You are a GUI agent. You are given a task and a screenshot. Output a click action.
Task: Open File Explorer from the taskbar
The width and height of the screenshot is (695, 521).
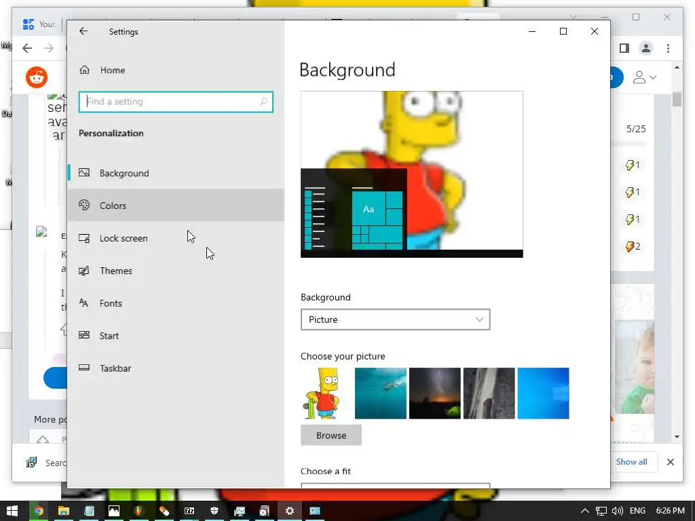coord(63,511)
